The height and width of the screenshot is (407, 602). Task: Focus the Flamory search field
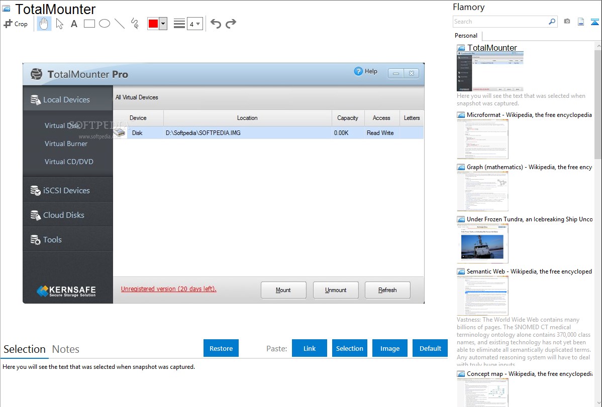[x=500, y=22]
